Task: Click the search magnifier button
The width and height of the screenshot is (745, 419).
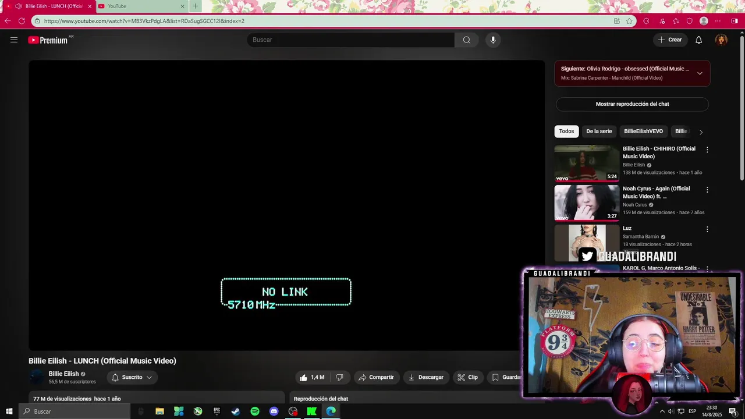Action: click(467, 40)
